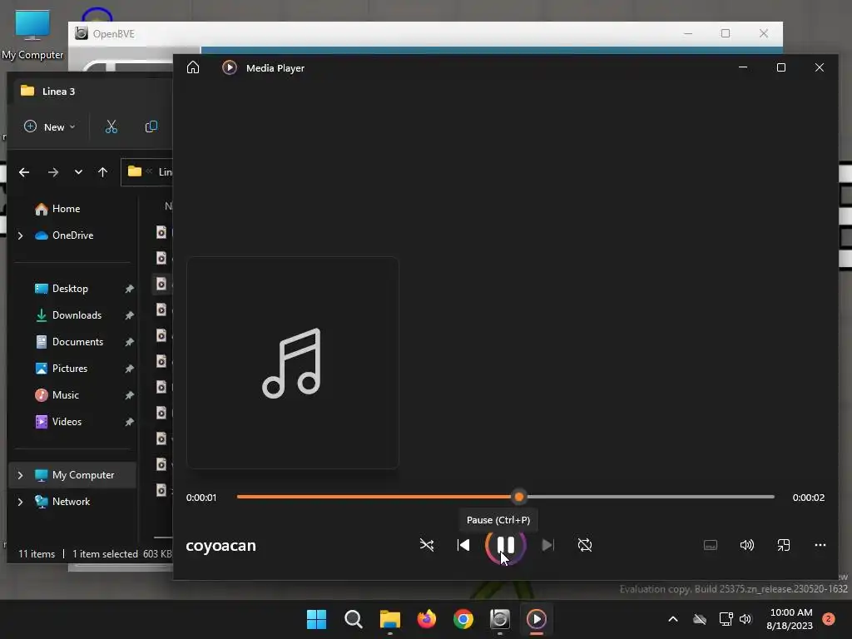Open subtitles and captions button

pos(711,545)
